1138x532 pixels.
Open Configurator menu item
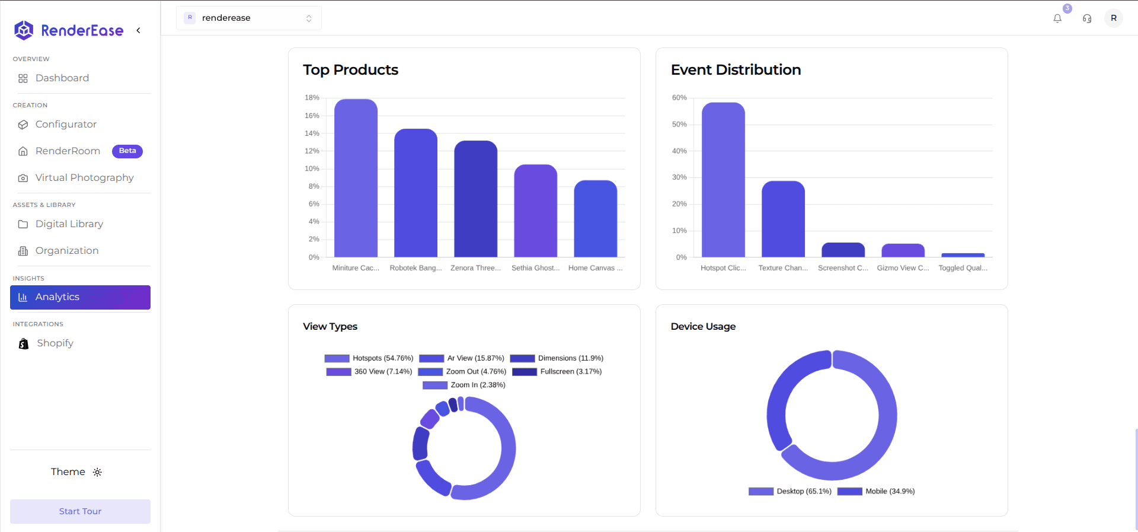80,125
